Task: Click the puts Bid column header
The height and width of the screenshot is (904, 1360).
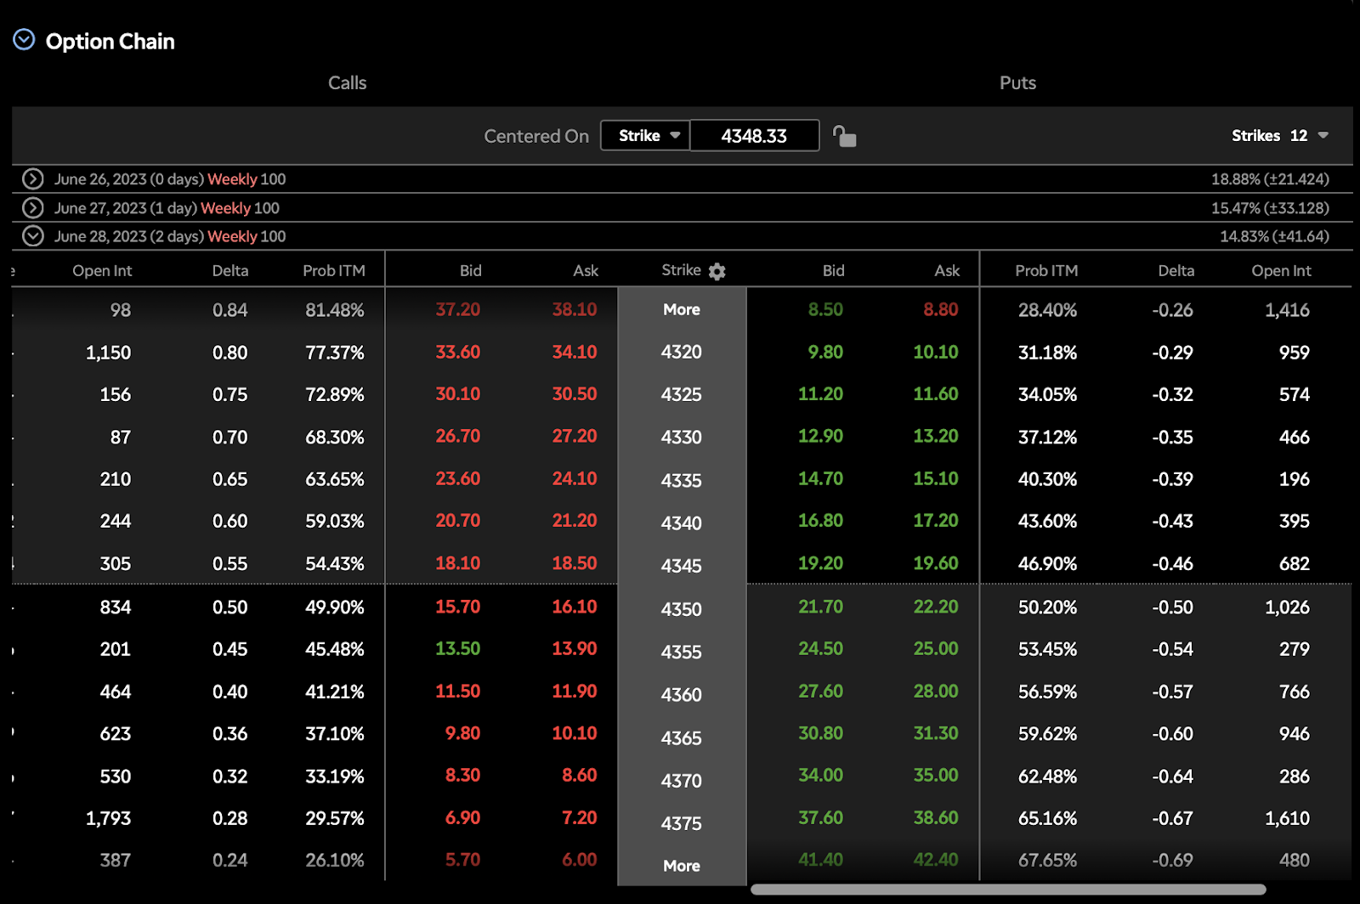Action: (x=834, y=271)
